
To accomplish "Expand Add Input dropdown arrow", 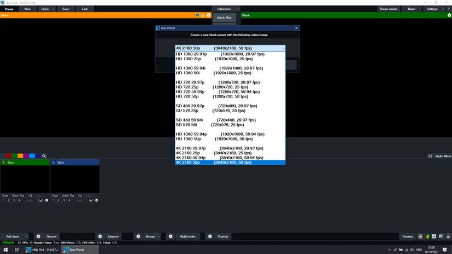I will [x=26, y=236].
